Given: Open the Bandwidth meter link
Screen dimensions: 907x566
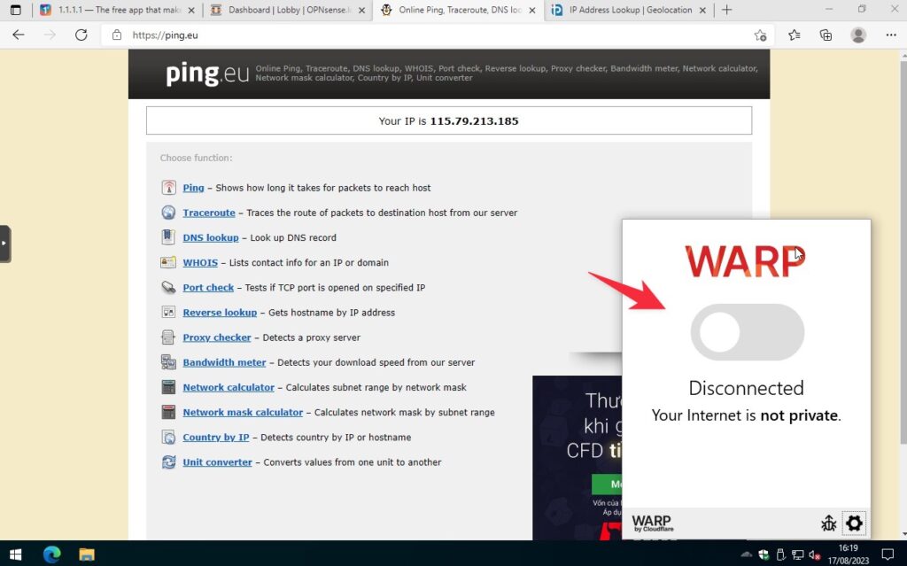Looking at the screenshot, I should point(224,362).
